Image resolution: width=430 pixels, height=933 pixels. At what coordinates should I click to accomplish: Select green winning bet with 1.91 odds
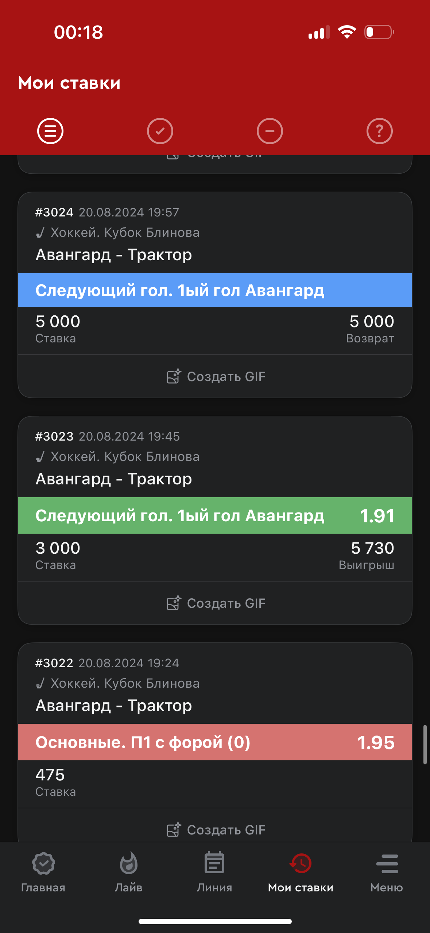tap(215, 516)
